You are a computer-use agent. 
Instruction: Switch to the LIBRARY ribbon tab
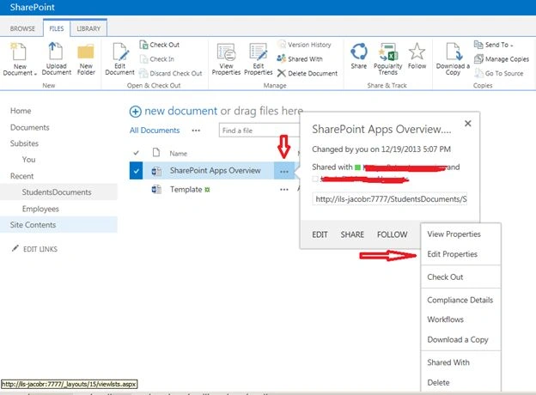pos(88,28)
